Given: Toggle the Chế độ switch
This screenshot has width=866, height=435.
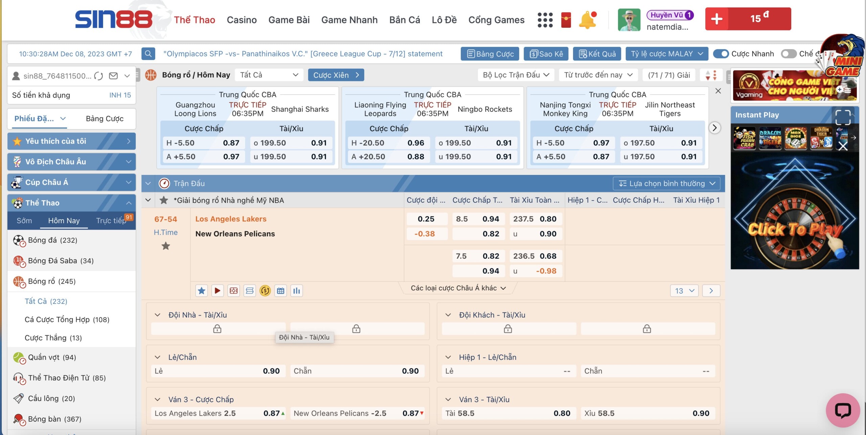Looking at the screenshot, I should pyautogui.click(x=789, y=54).
